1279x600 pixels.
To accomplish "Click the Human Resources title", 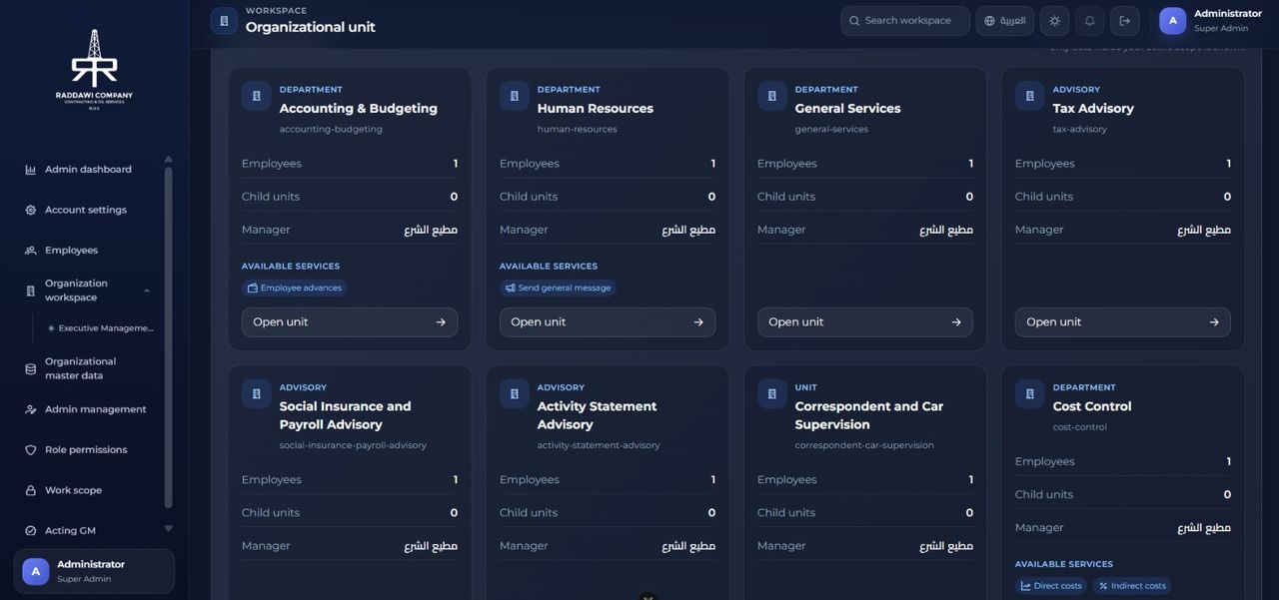I will point(595,108).
